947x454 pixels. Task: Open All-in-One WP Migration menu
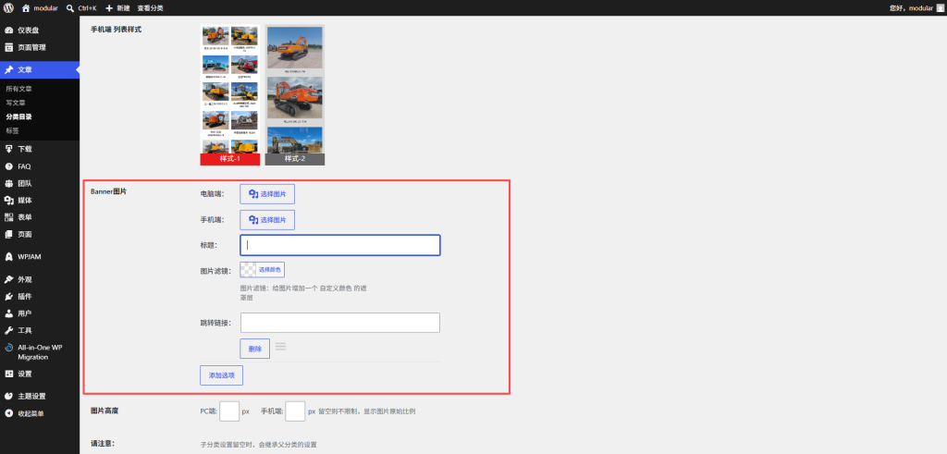(x=39, y=352)
